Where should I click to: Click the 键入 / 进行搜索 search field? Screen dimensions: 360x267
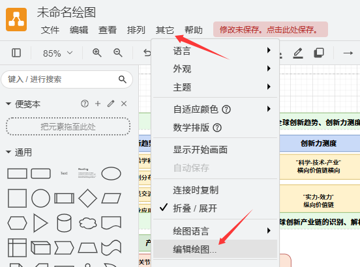click(x=67, y=79)
